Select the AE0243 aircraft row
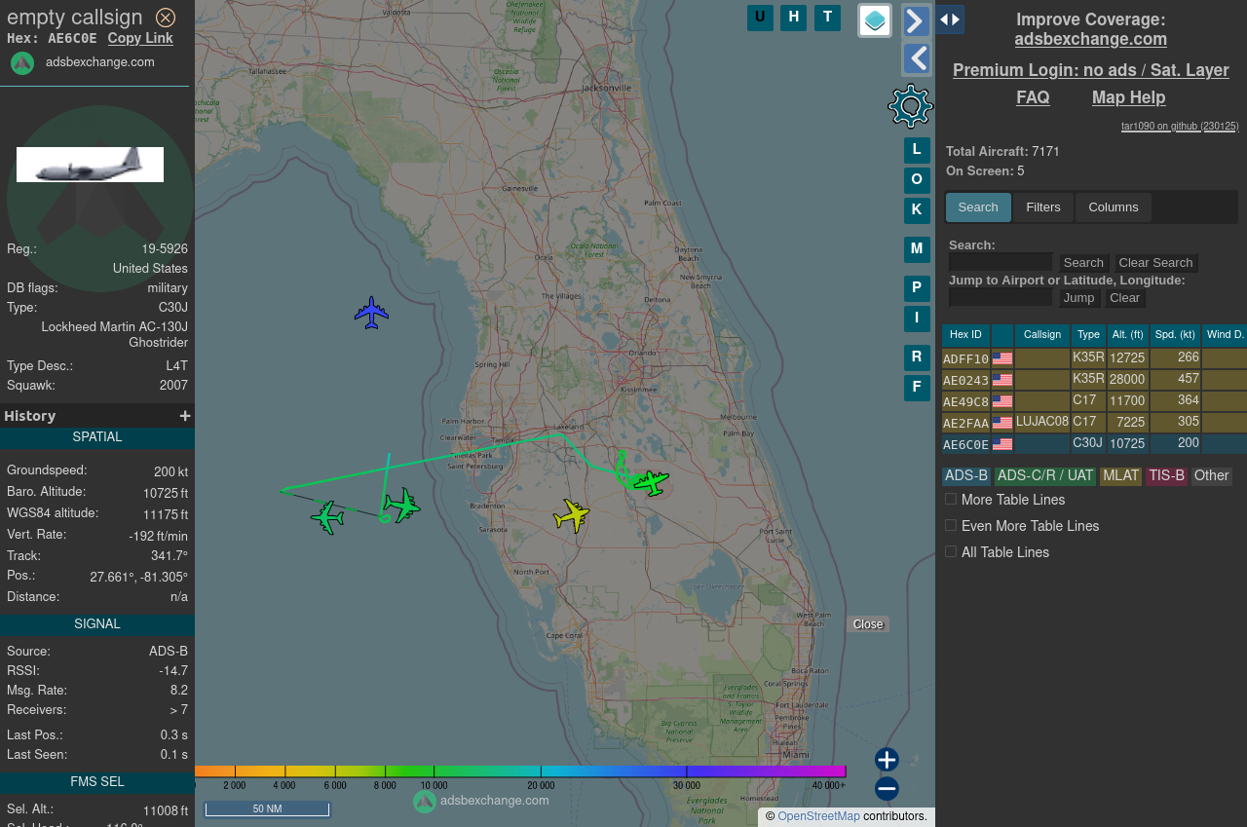The width and height of the screenshot is (1247, 827). [1094, 380]
